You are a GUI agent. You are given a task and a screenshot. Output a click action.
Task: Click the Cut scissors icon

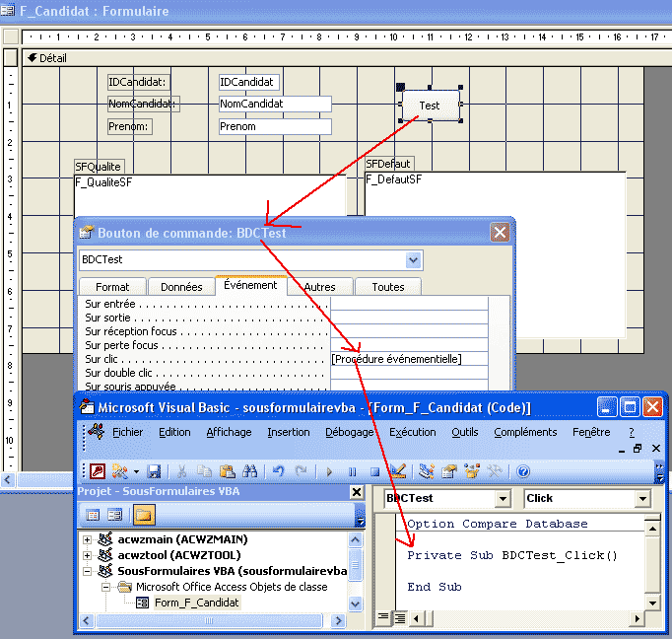click(181, 471)
